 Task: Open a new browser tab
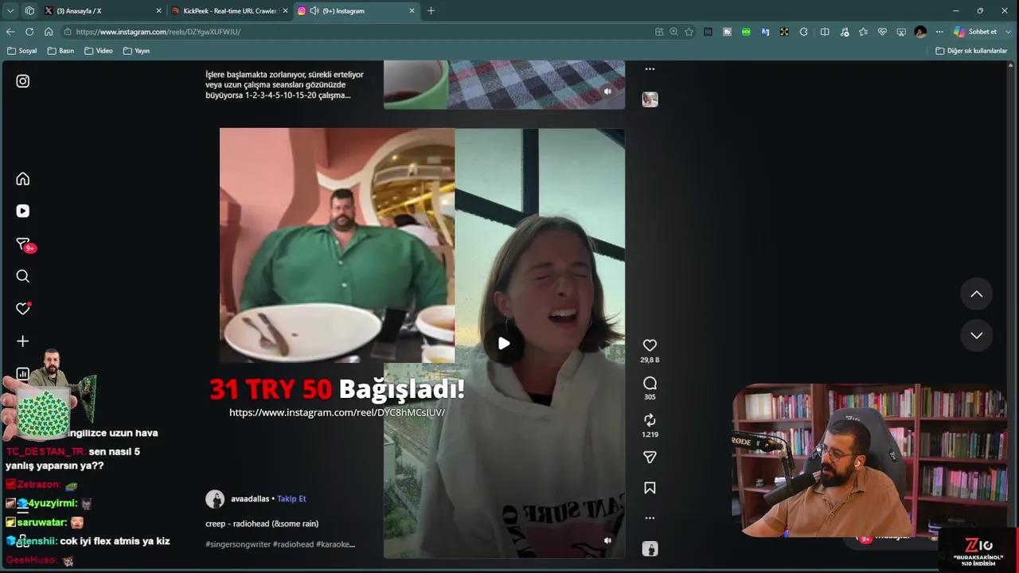[431, 10]
